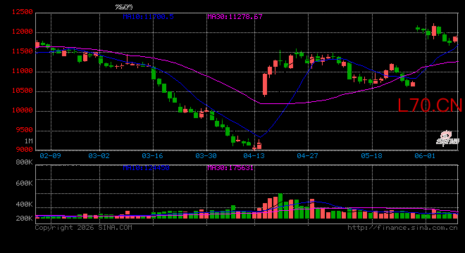The width and height of the screenshot is (465, 253).
Task: Click the 12500 price axis label
Action: (23, 12)
